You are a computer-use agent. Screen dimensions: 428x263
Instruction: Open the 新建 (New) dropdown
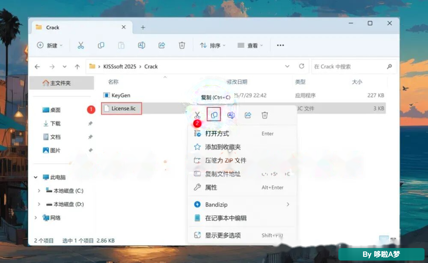[x=50, y=45]
